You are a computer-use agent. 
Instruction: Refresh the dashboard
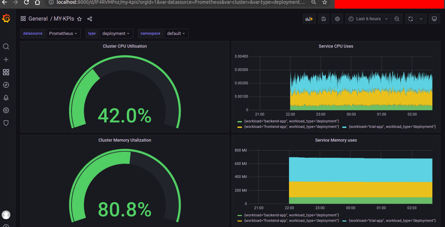pos(410,19)
